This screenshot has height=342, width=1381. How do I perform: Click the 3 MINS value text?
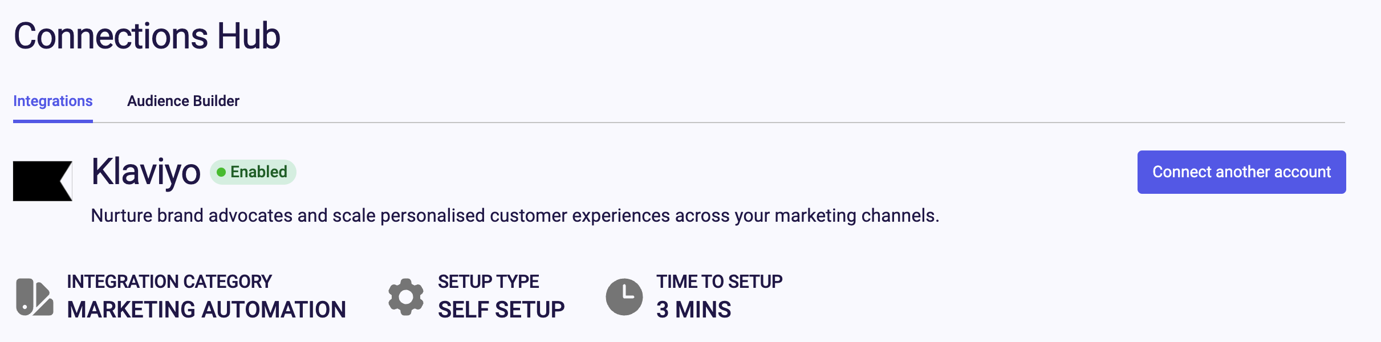point(694,310)
